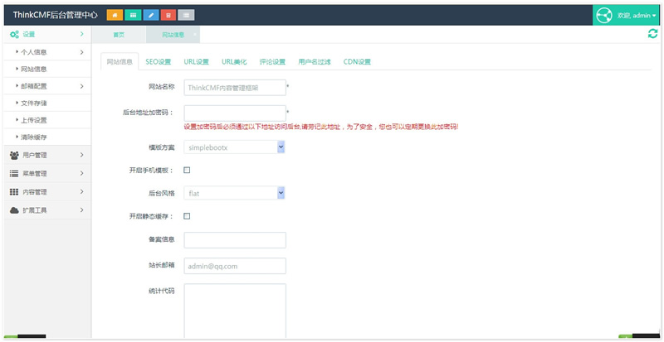Click the gray list icon in header
This screenshot has height=342, width=664.
click(188, 15)
